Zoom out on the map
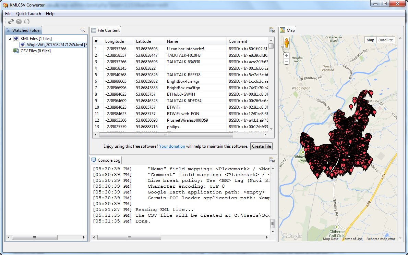408x255 pixels. (x=287, y=62)
